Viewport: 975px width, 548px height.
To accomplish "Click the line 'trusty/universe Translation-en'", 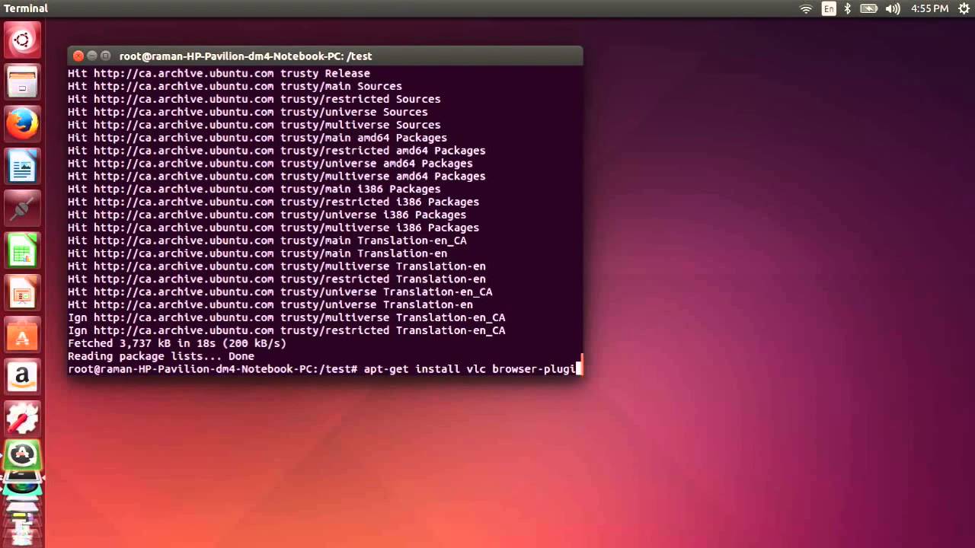I will [x=270, y=304].
